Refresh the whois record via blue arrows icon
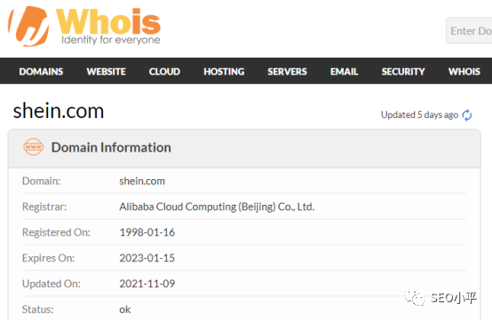 (x=467, y=115)
